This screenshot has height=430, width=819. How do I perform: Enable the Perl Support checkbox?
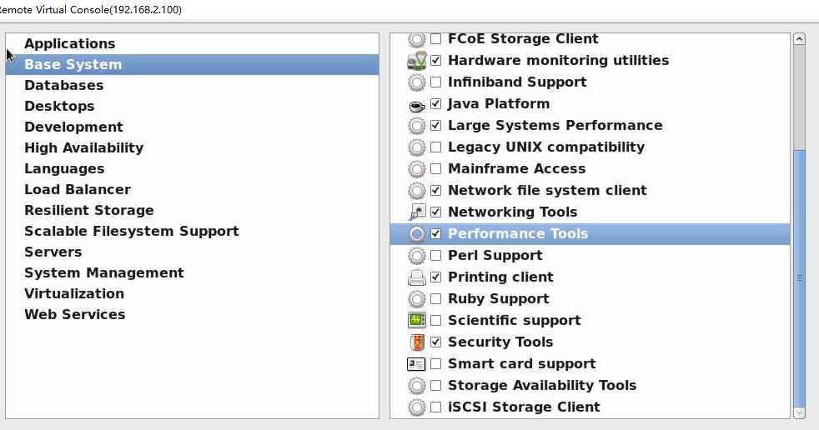click(x=435, y=256)
